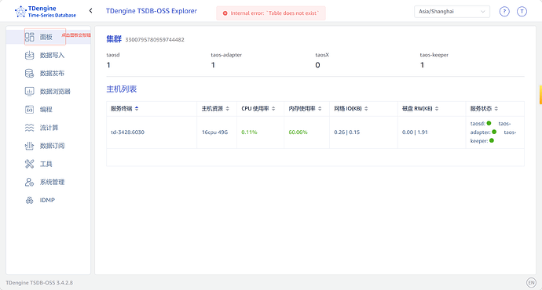The width and height of the screenshot is (542, 290).
Task: Open the 数据浏览器 menu item
Action: tap(49, 92)
